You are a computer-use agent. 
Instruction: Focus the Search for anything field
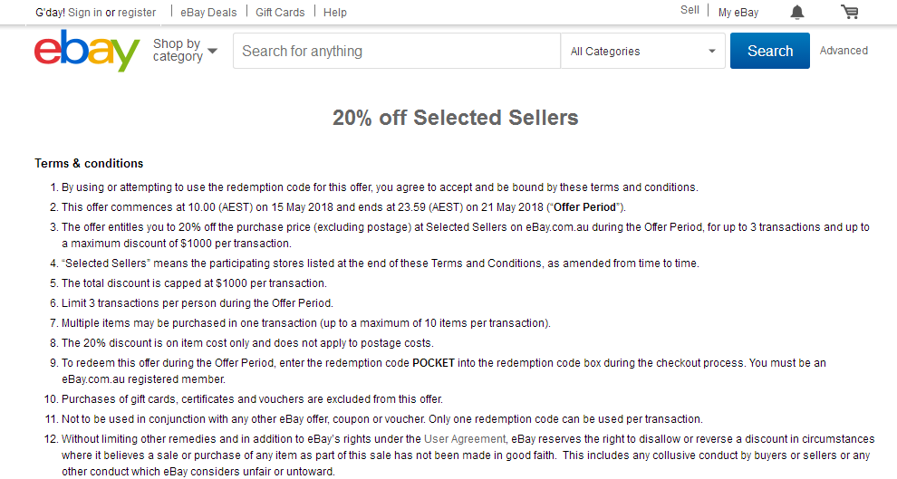pos(397,51)
